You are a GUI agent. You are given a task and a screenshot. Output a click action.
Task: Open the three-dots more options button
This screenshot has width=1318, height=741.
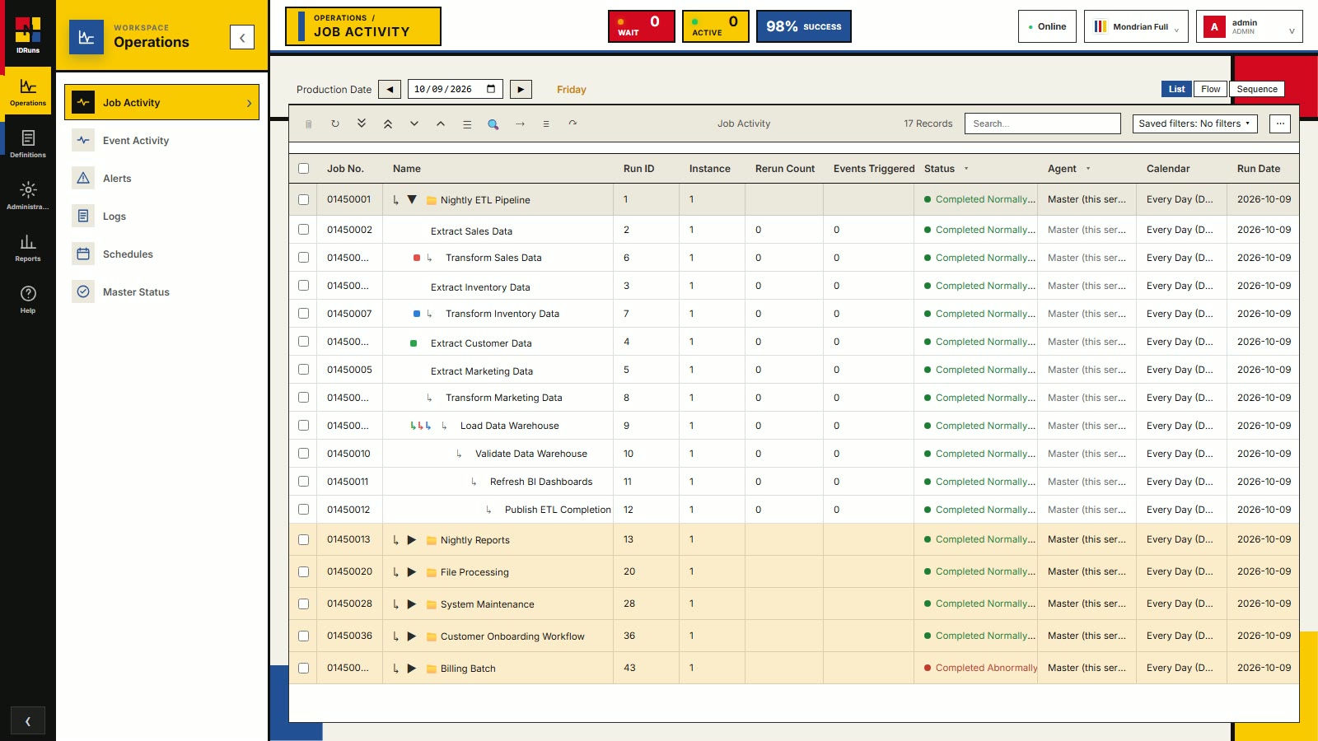tap(1280, 123)
